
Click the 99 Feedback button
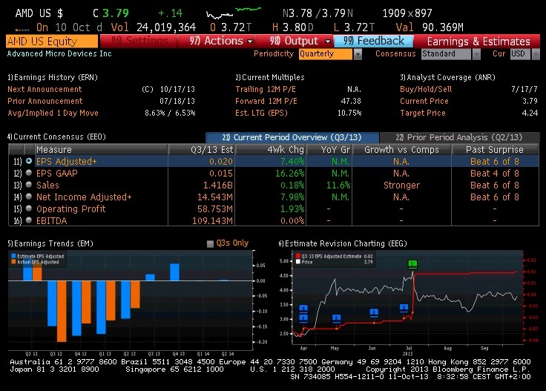[373, 41]
